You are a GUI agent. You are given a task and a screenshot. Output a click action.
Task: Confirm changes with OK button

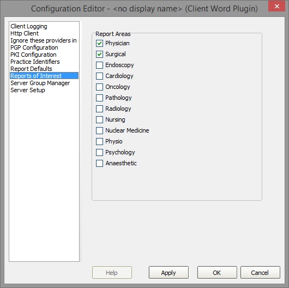click(217, 273)
